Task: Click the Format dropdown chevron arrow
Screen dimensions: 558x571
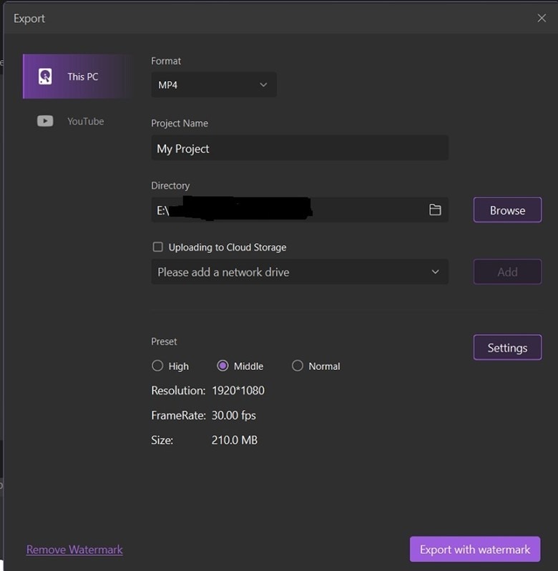Action: point(263,84)
